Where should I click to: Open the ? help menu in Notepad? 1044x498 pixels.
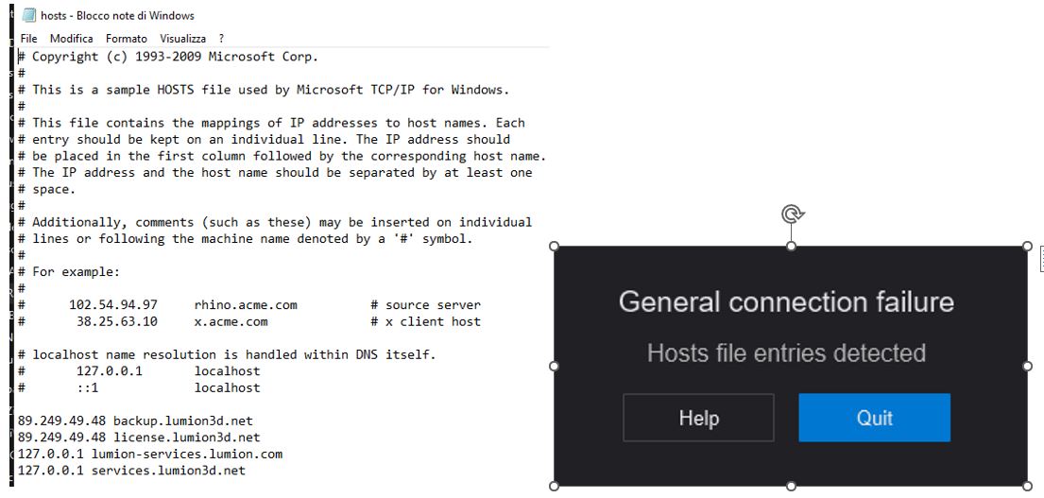pyautogui.click(x=221, y=39)
